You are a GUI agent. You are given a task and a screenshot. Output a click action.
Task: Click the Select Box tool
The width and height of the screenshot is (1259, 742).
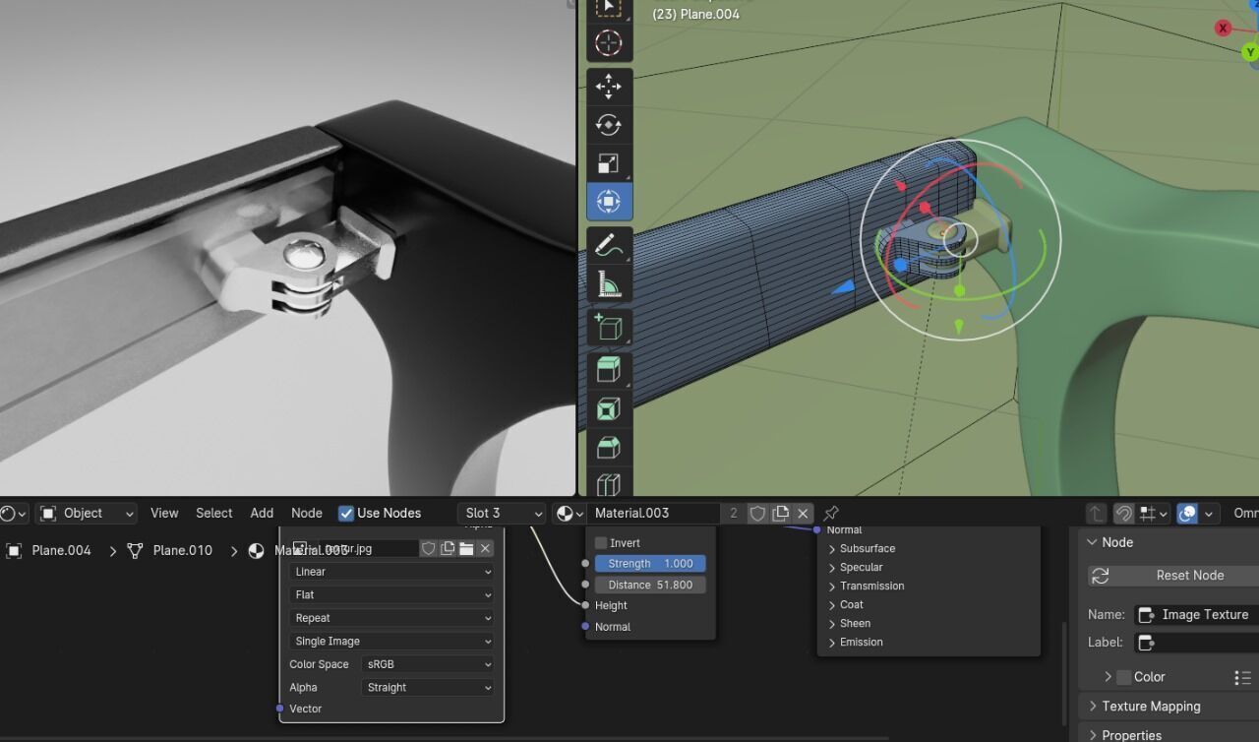[x=609, y=10]
